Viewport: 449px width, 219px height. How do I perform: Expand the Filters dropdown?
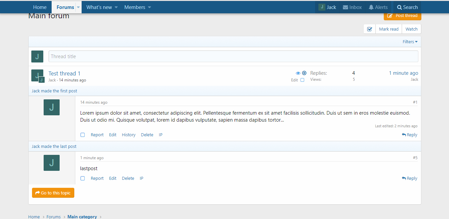[x=410, y=42]
